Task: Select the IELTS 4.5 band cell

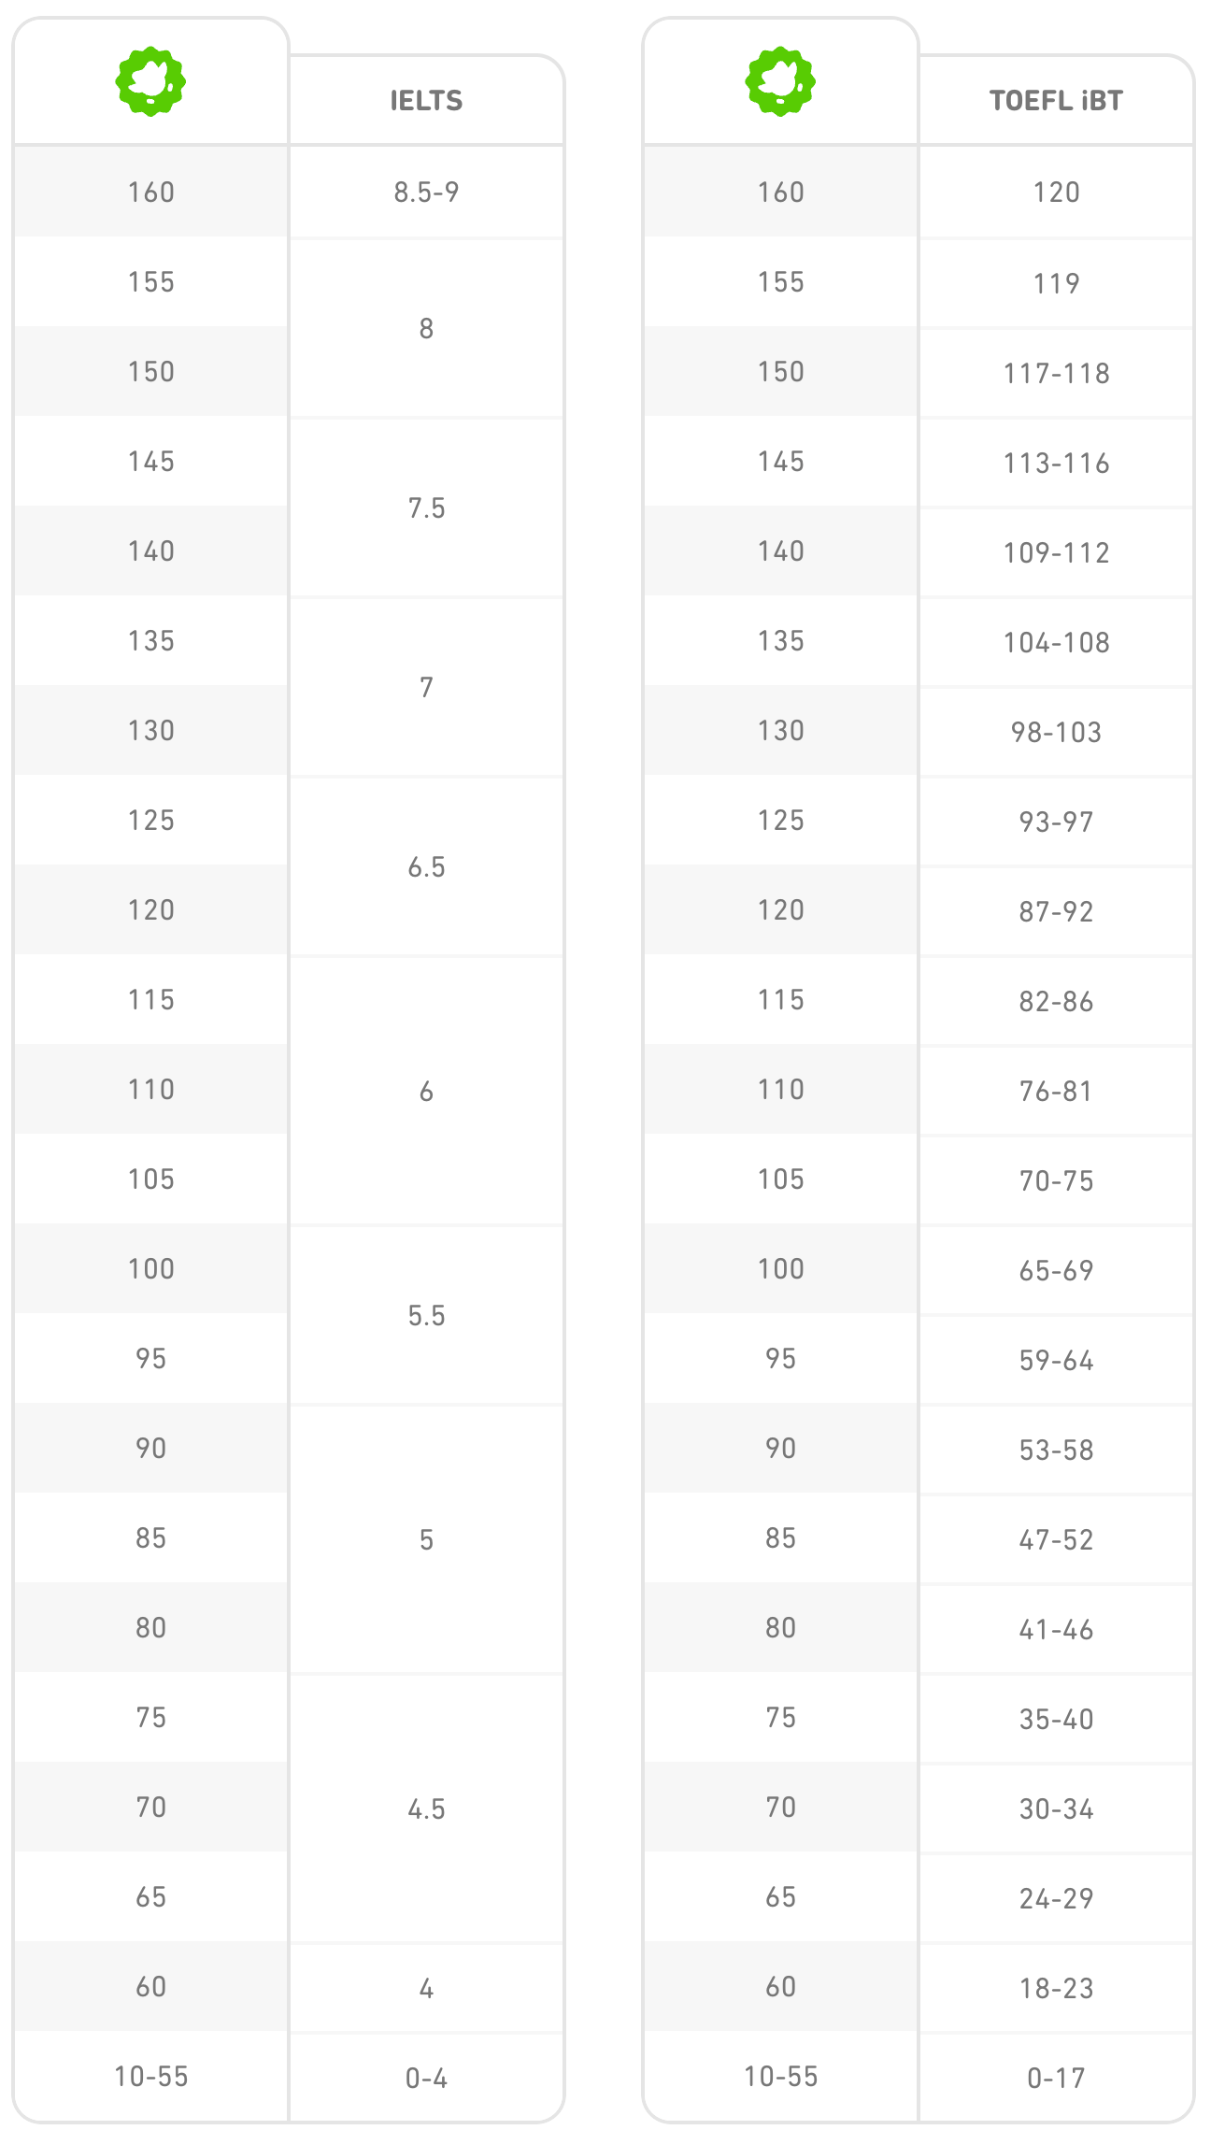Action: [426, 1809]
